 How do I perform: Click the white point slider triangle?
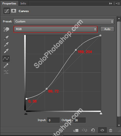coord(101,114)
